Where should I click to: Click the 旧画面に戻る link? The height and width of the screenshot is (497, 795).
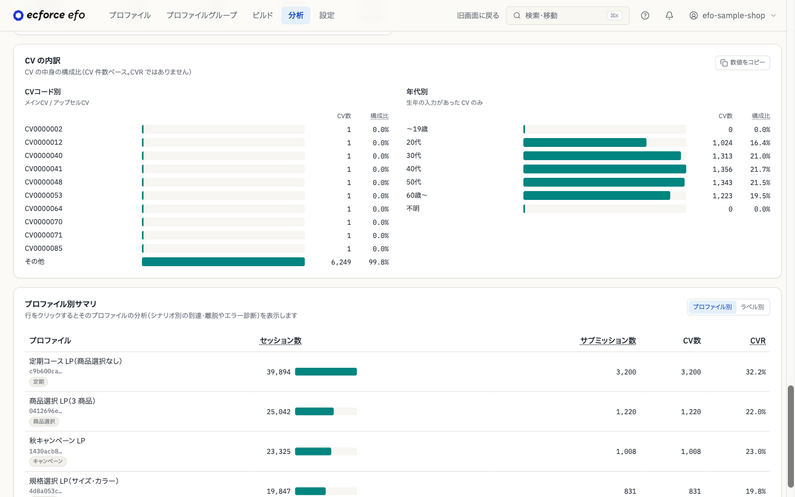[478, 15]
